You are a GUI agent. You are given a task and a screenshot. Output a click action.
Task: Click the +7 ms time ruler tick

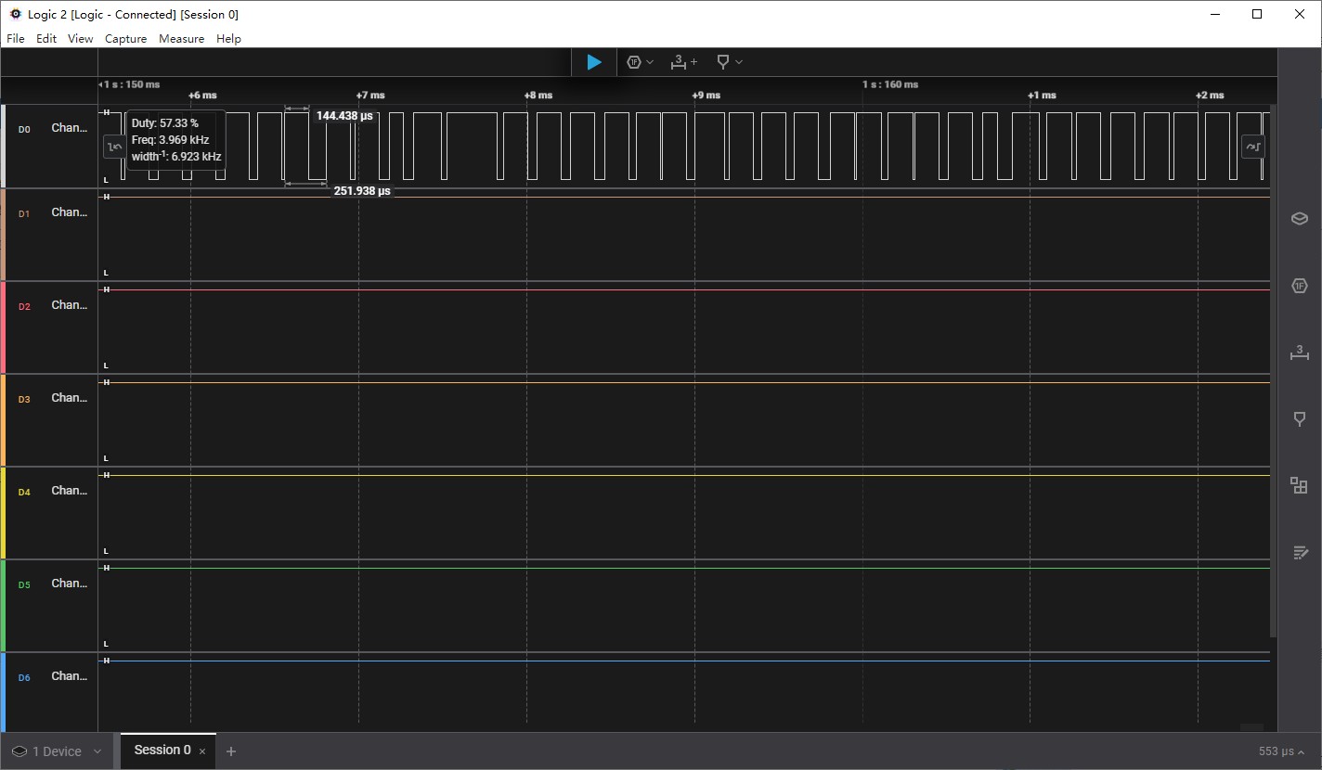[370, 95]
